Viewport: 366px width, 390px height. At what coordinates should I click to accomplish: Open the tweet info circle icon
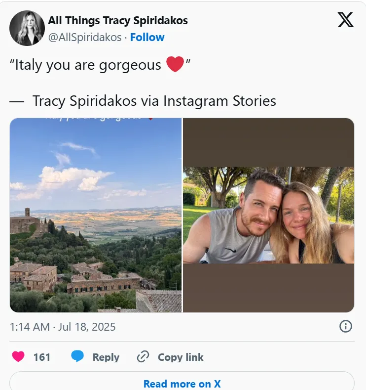pyautogui.click(x=345, y=326)
